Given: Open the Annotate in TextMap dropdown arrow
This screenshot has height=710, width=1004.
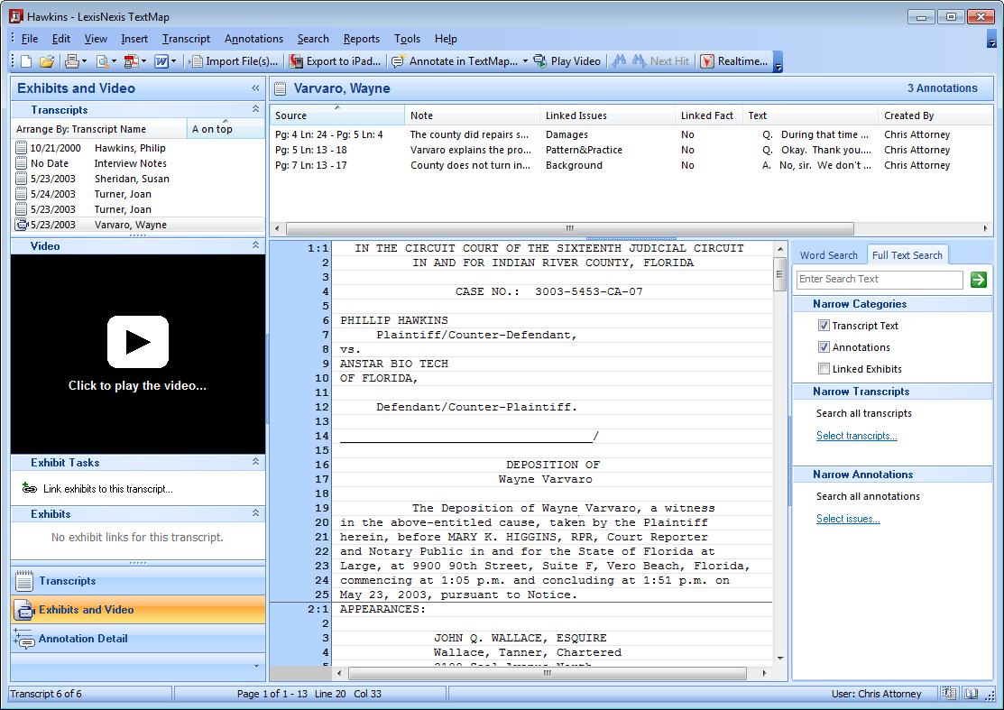Looking at the screenshot, I should pos(525,61).
